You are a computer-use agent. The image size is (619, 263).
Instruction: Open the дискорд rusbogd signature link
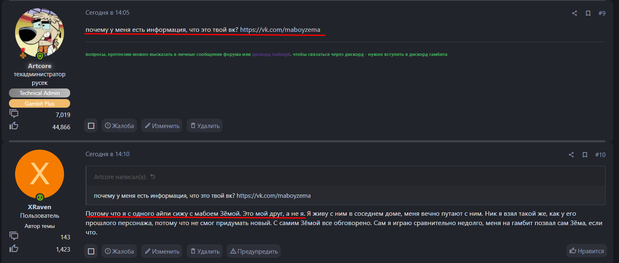pos(271,54)
